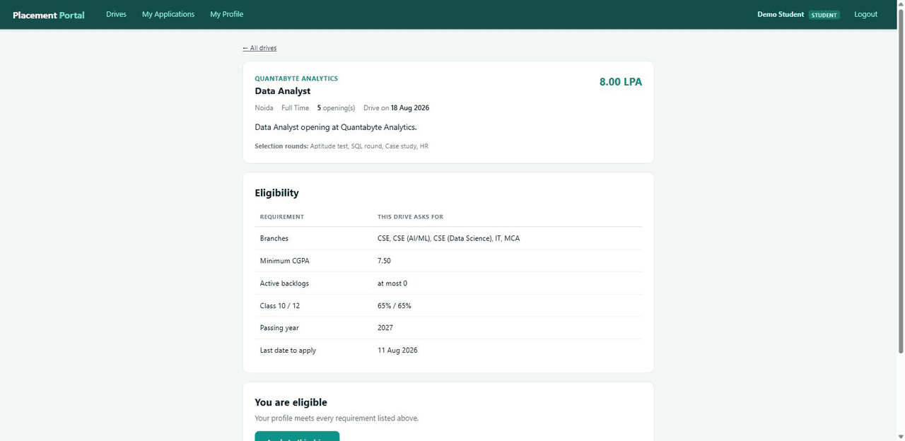The height and width of the screenshot is (441, 905).
Task: Click the 7.50 CGPA value
Action: click(384, 261)
